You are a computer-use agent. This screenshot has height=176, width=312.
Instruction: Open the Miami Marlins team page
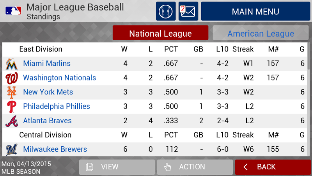pyautogui.click(x=47, y=64)
